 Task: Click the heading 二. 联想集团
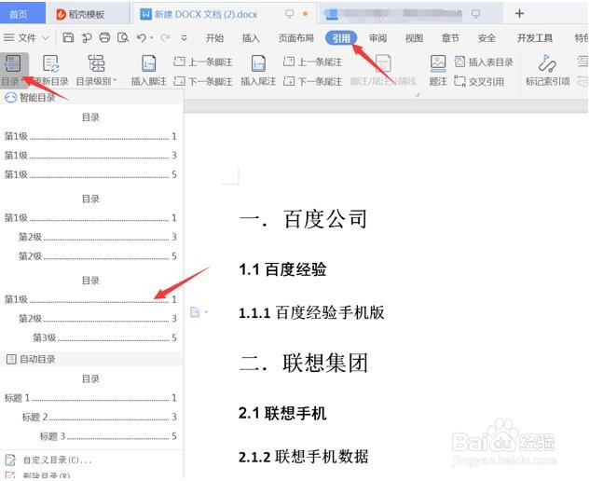303,363
